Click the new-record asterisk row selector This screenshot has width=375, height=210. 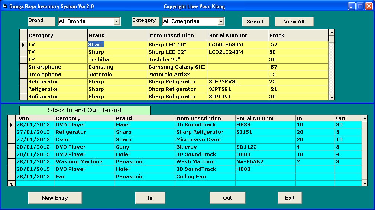pos(12,184)
